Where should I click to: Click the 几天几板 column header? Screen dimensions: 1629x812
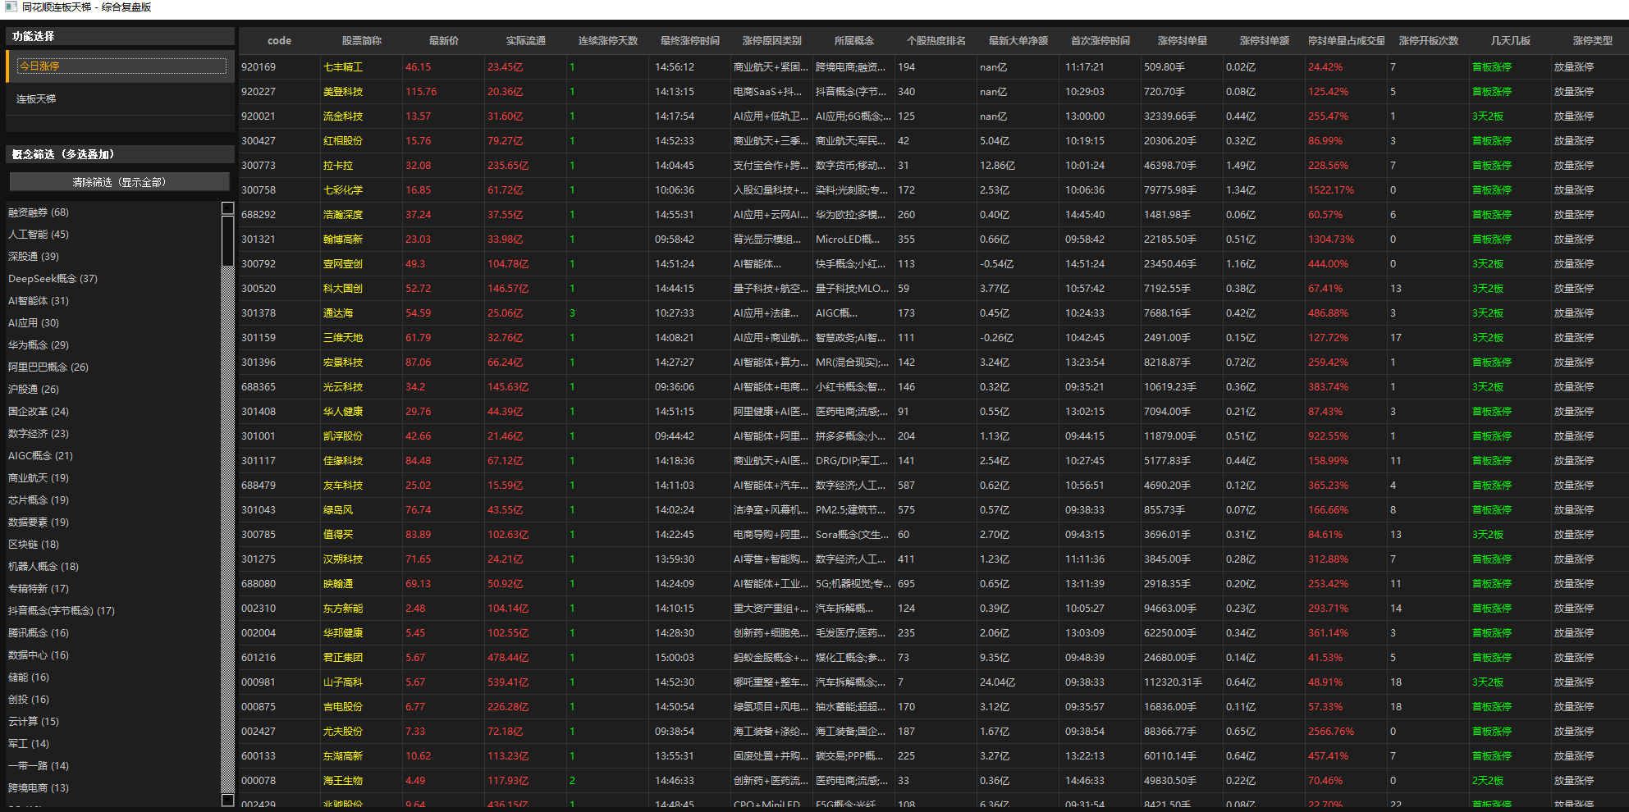click(1510, 41)
